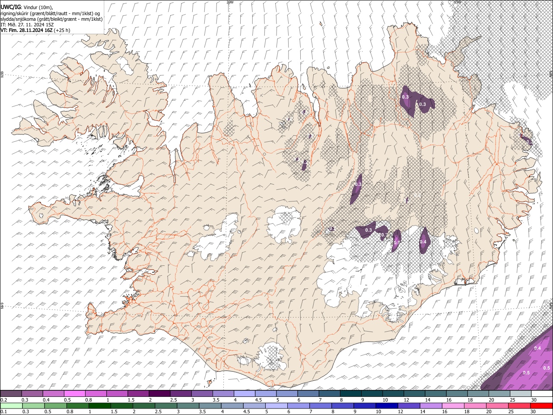Click the 2–2.5 rain legend swatch
The height and width of the screenshot is (415, 553).
click(144, 405)
